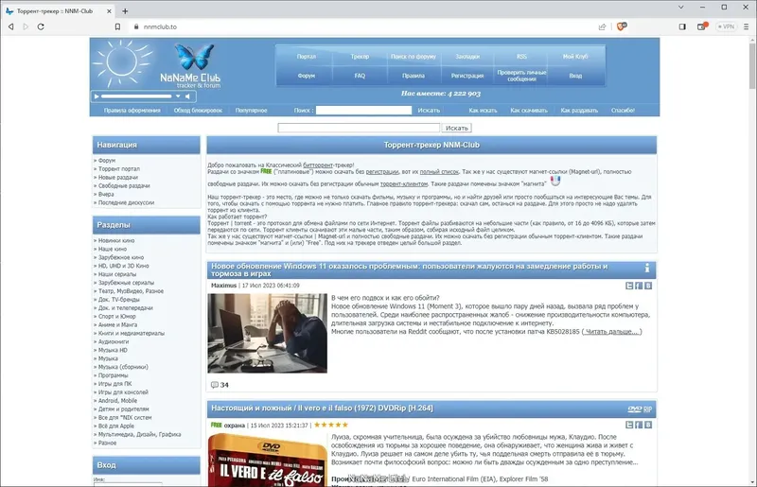Close the NNM-Club browser tab
Image resolution: width=757 pixels, height=487 pixels.
[109, 10]
